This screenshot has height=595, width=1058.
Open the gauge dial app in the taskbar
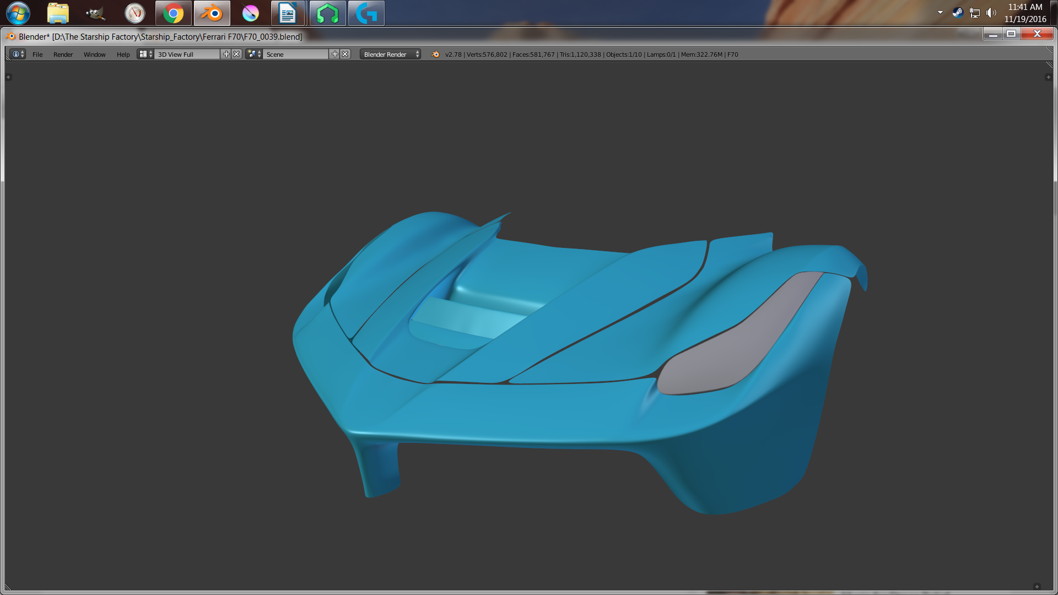pyautogui.click(x=134, y=13)
